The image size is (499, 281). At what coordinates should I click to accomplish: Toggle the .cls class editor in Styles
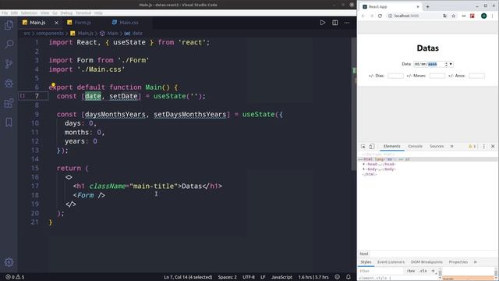click(423, 271)
